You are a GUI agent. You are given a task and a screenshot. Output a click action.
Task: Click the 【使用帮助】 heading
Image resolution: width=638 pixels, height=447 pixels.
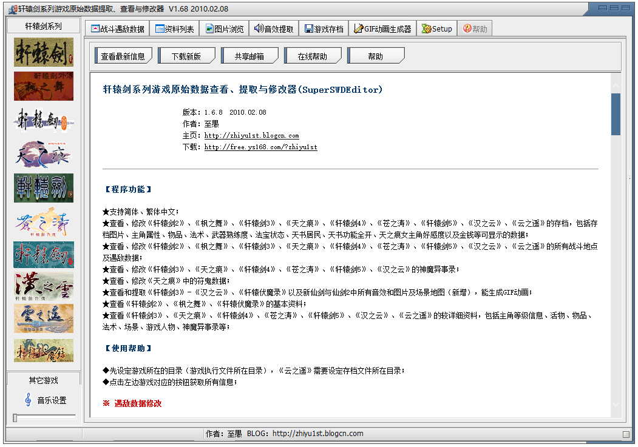[x=128, y=348]
